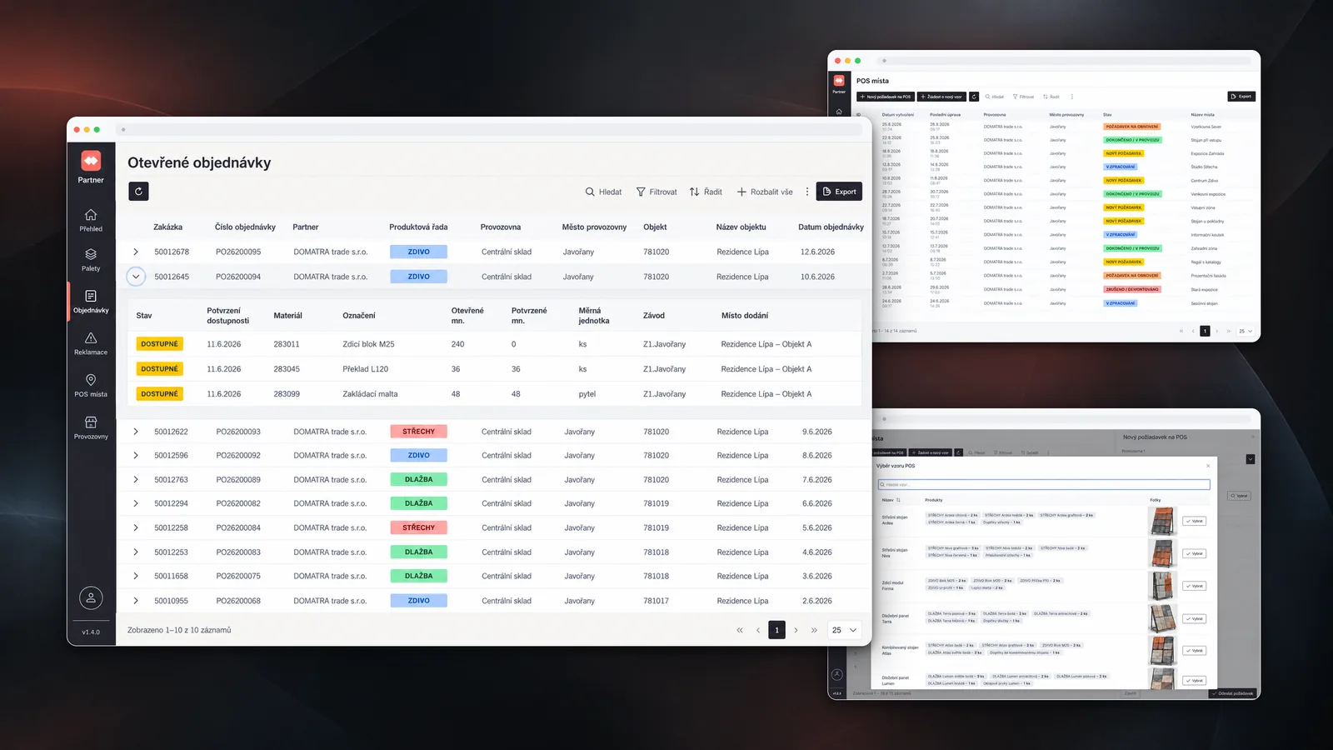This screenshot has width=1333, height=750.
Task: Click Export in the POS místa window
Action: tap(1241, 97)
